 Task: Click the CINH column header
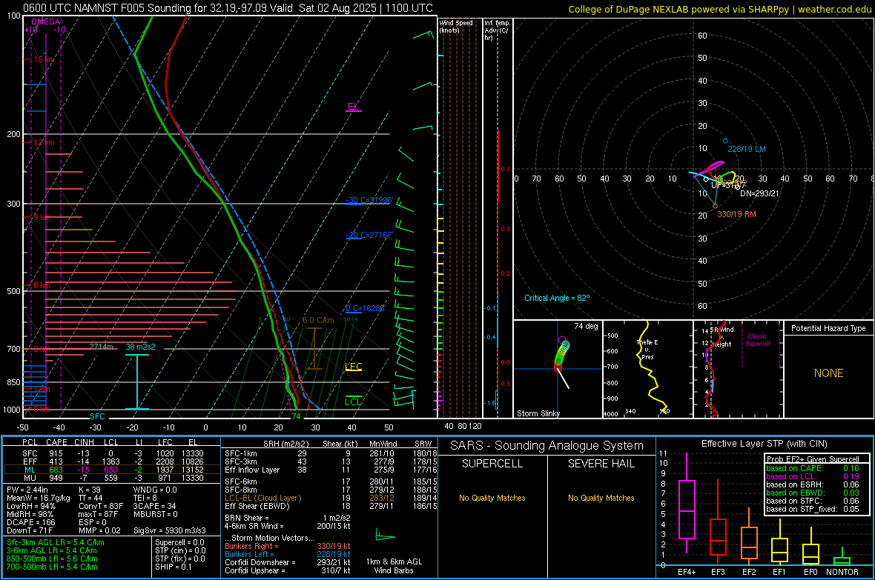[x=85, y=442]
